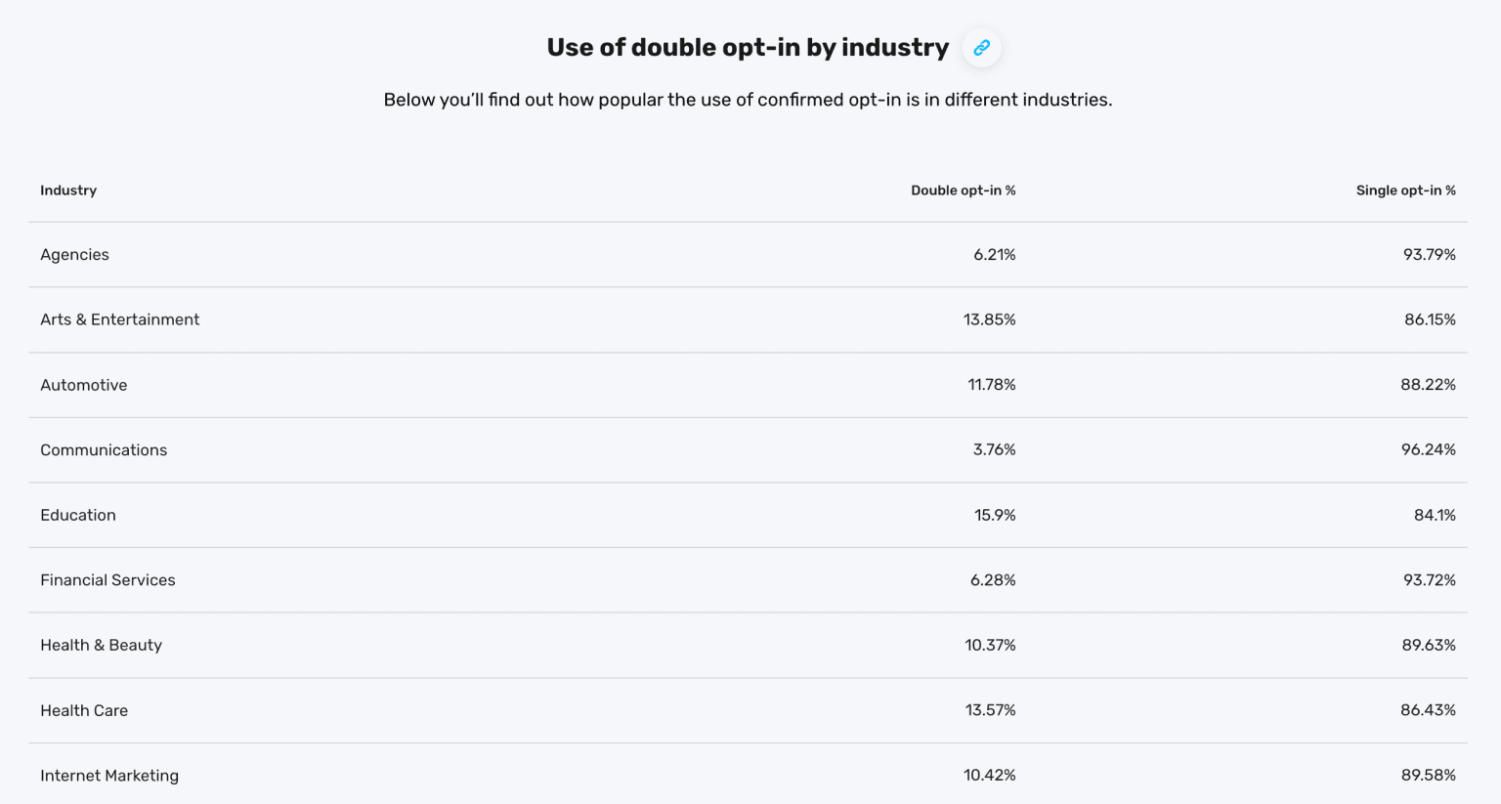Click the 93.79% single opt-in value
The image size is (1501, 804).
1429,255
